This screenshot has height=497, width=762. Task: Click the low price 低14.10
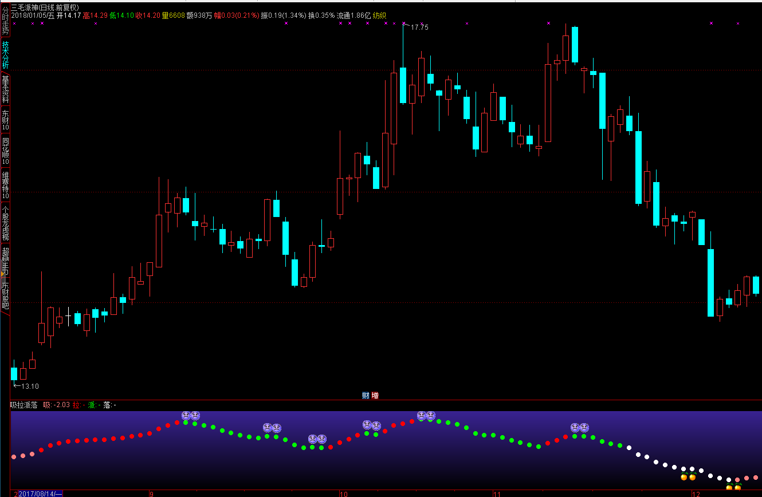(x=121, y=15)
